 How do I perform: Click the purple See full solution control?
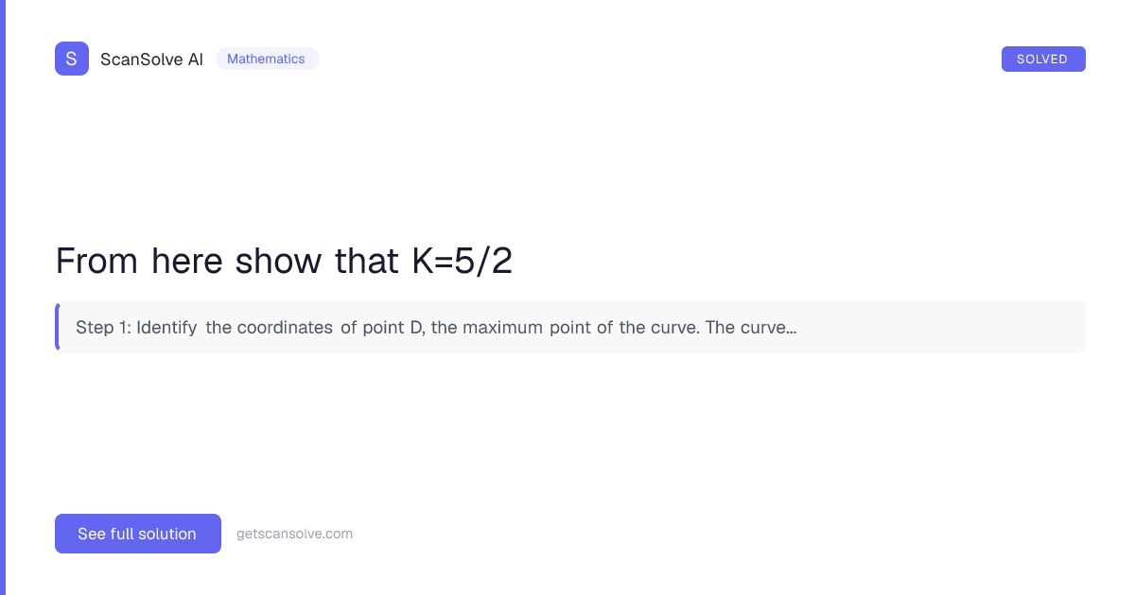[138, 534]
